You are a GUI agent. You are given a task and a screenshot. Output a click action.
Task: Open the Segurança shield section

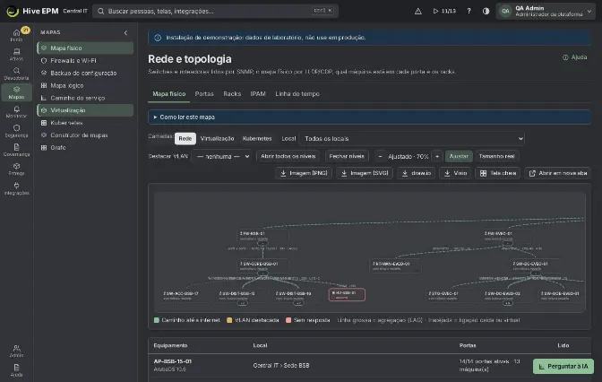point(16,131)
